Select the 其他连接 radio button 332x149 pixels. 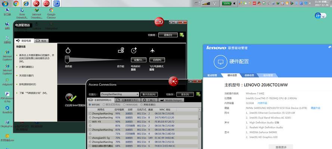pyautogui.click(x=142, y=105)
